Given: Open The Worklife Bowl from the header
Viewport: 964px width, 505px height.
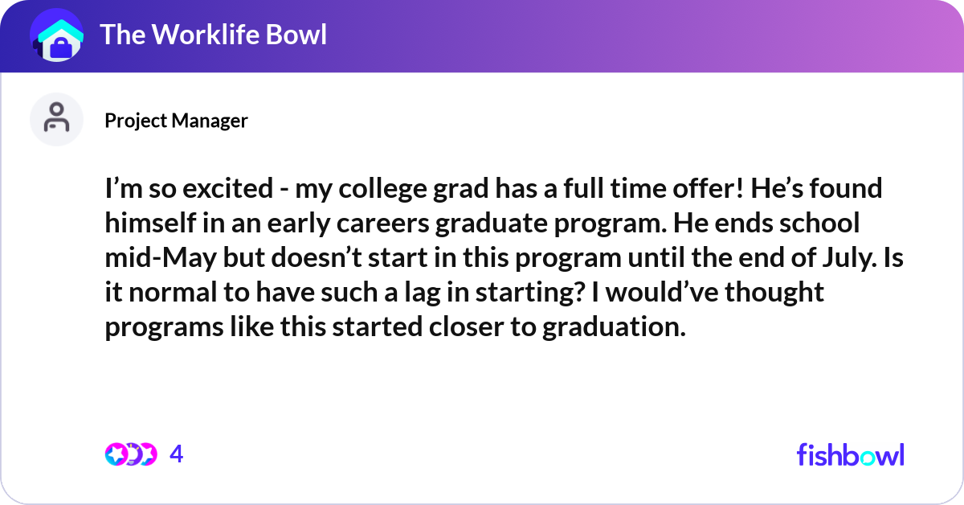Looking at the screenshot, I should point(214,35).
